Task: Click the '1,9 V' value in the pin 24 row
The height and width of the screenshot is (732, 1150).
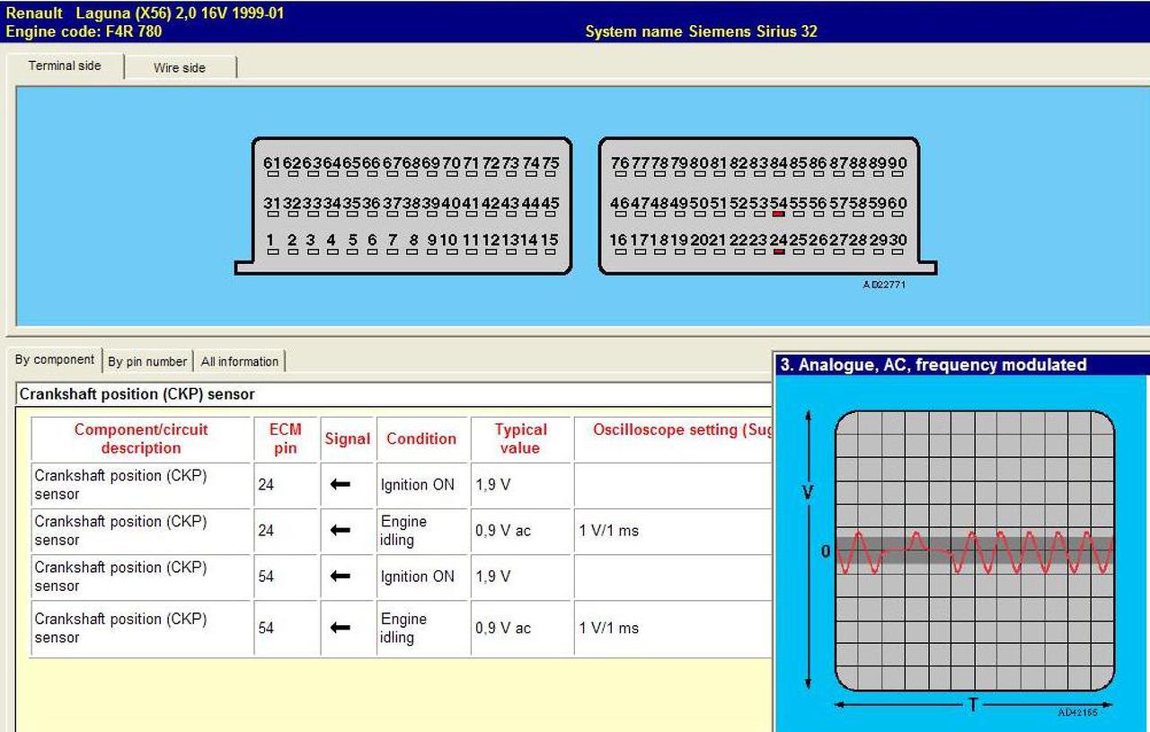Action: click(493, 484)
